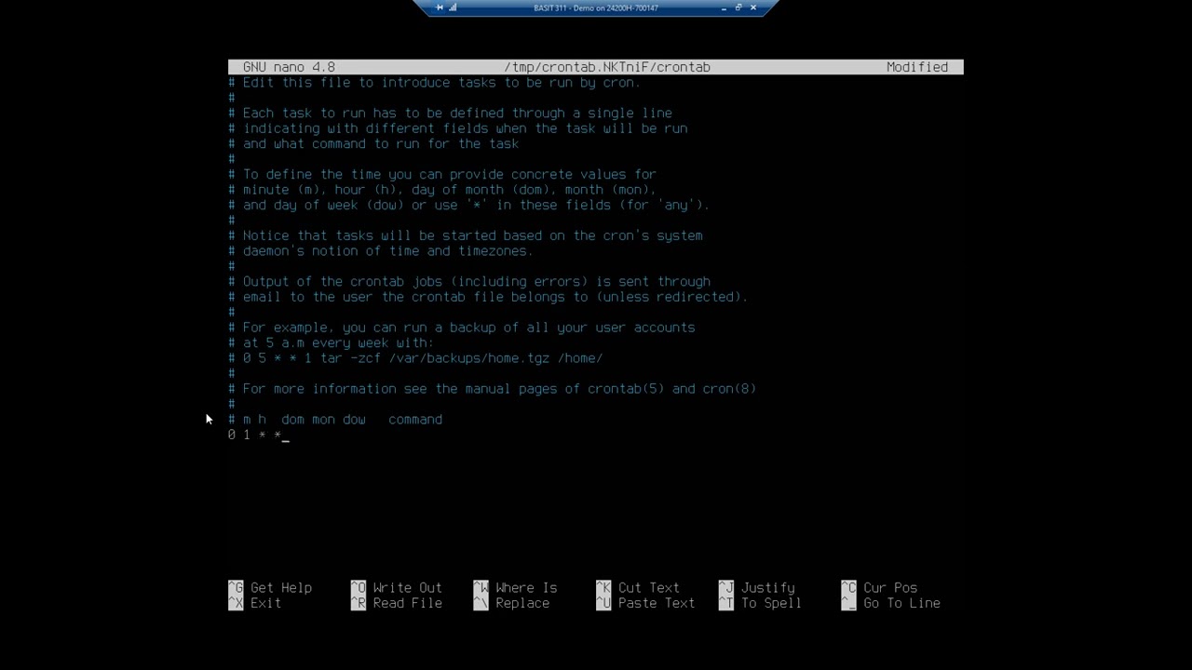Screen dimensions: 1192x670
Task: Click the line 'To define the time you can provide'
Action: pyautogui.click(x=442, y=174)
